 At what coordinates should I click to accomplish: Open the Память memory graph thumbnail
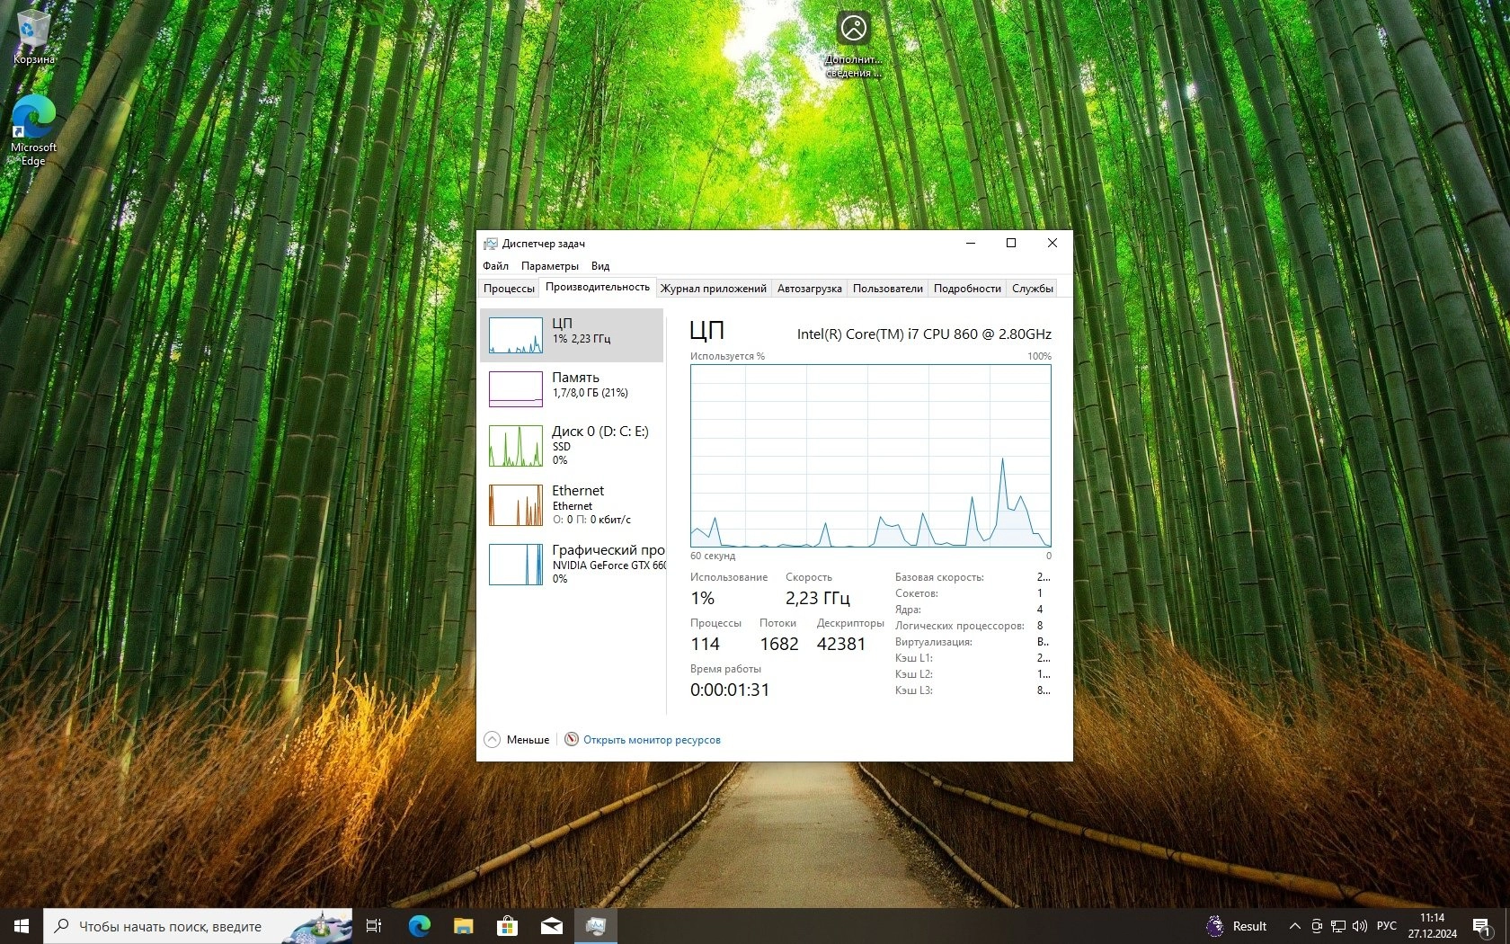(515, 389)
